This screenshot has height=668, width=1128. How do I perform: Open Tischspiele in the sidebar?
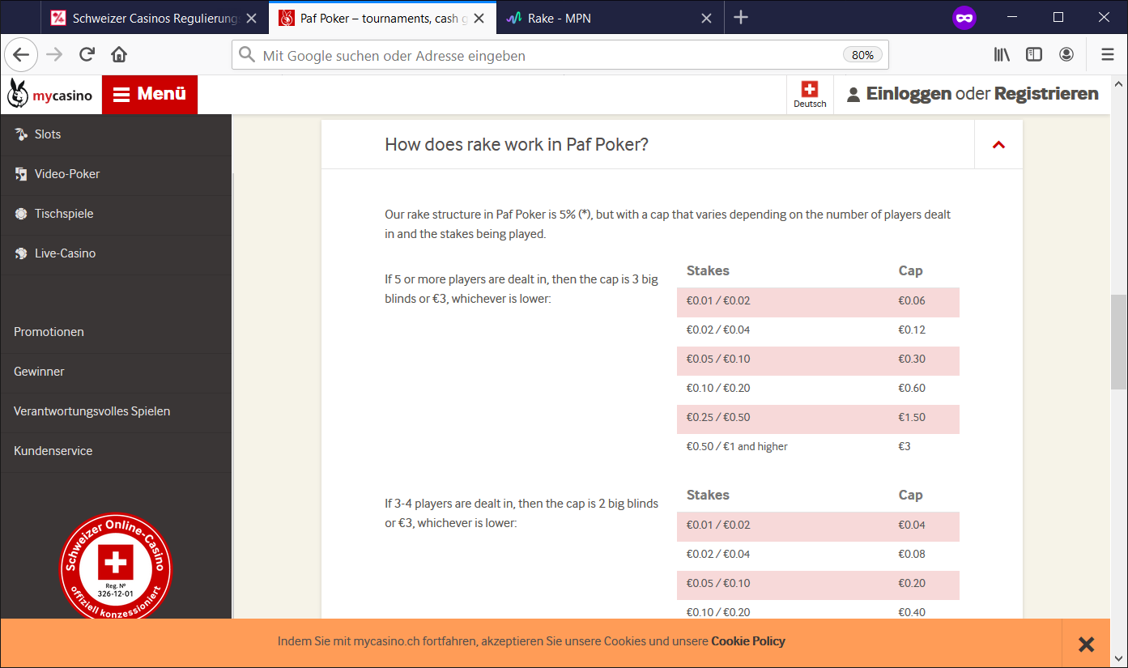116,214
